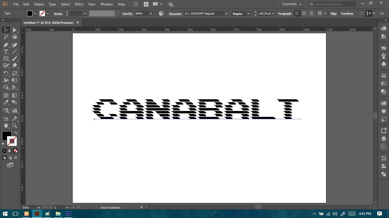Click the Transform link in control bar
Viewport: 389px width, 218px height.
(347, 14)
